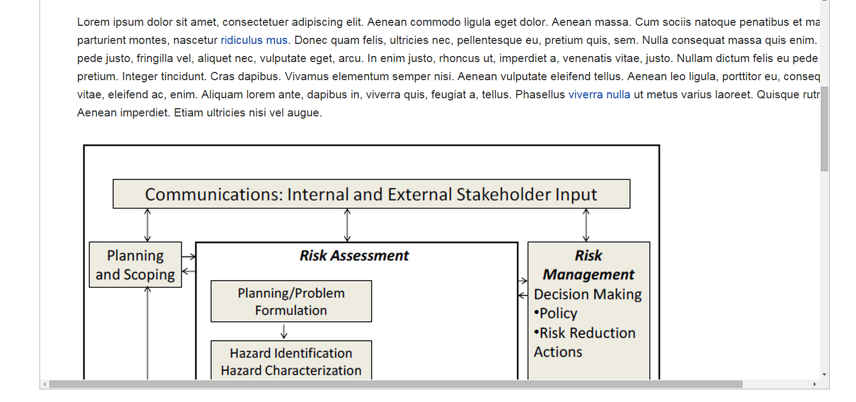Click the Risk Reduction Actions bullet

click(x=584, y=342)
